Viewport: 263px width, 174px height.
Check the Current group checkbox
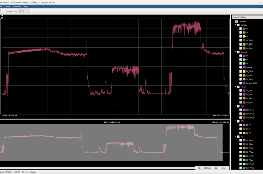tap(238, 52)
